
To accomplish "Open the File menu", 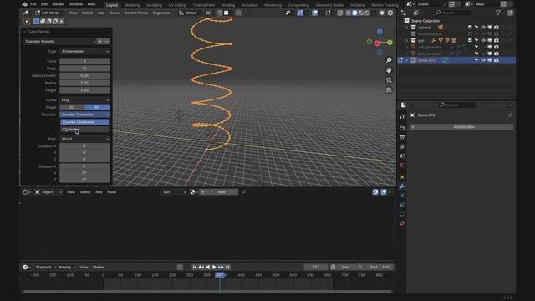I will pos(33,4).
